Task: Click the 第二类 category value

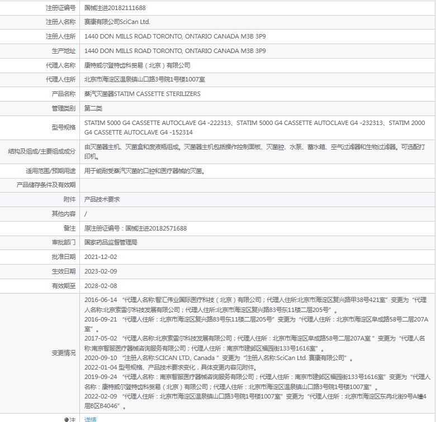Action: [x=93, y=108]
